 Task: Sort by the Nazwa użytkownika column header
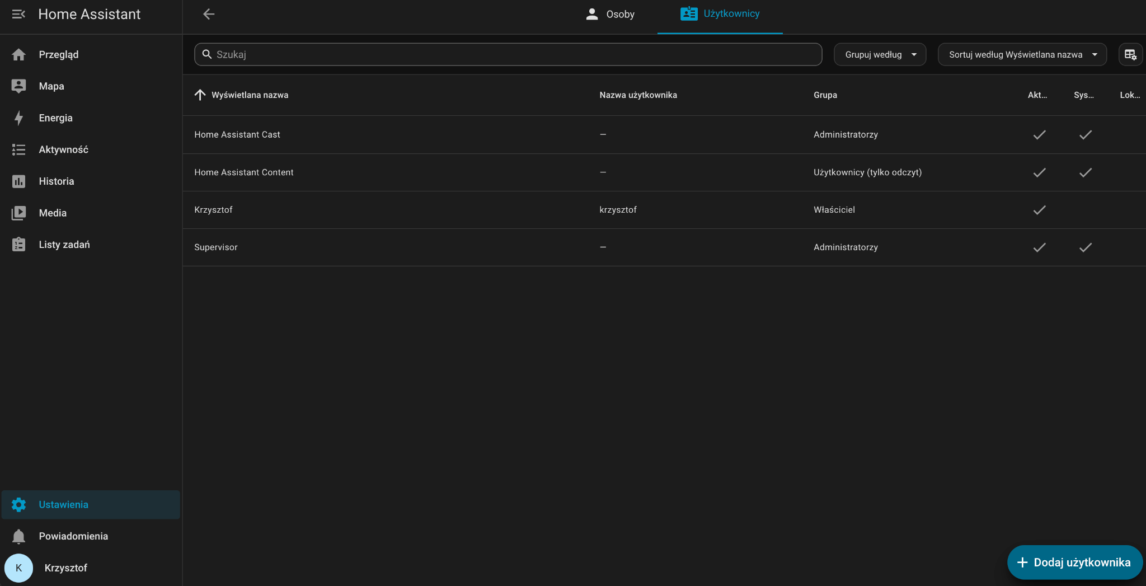[638, 95]
